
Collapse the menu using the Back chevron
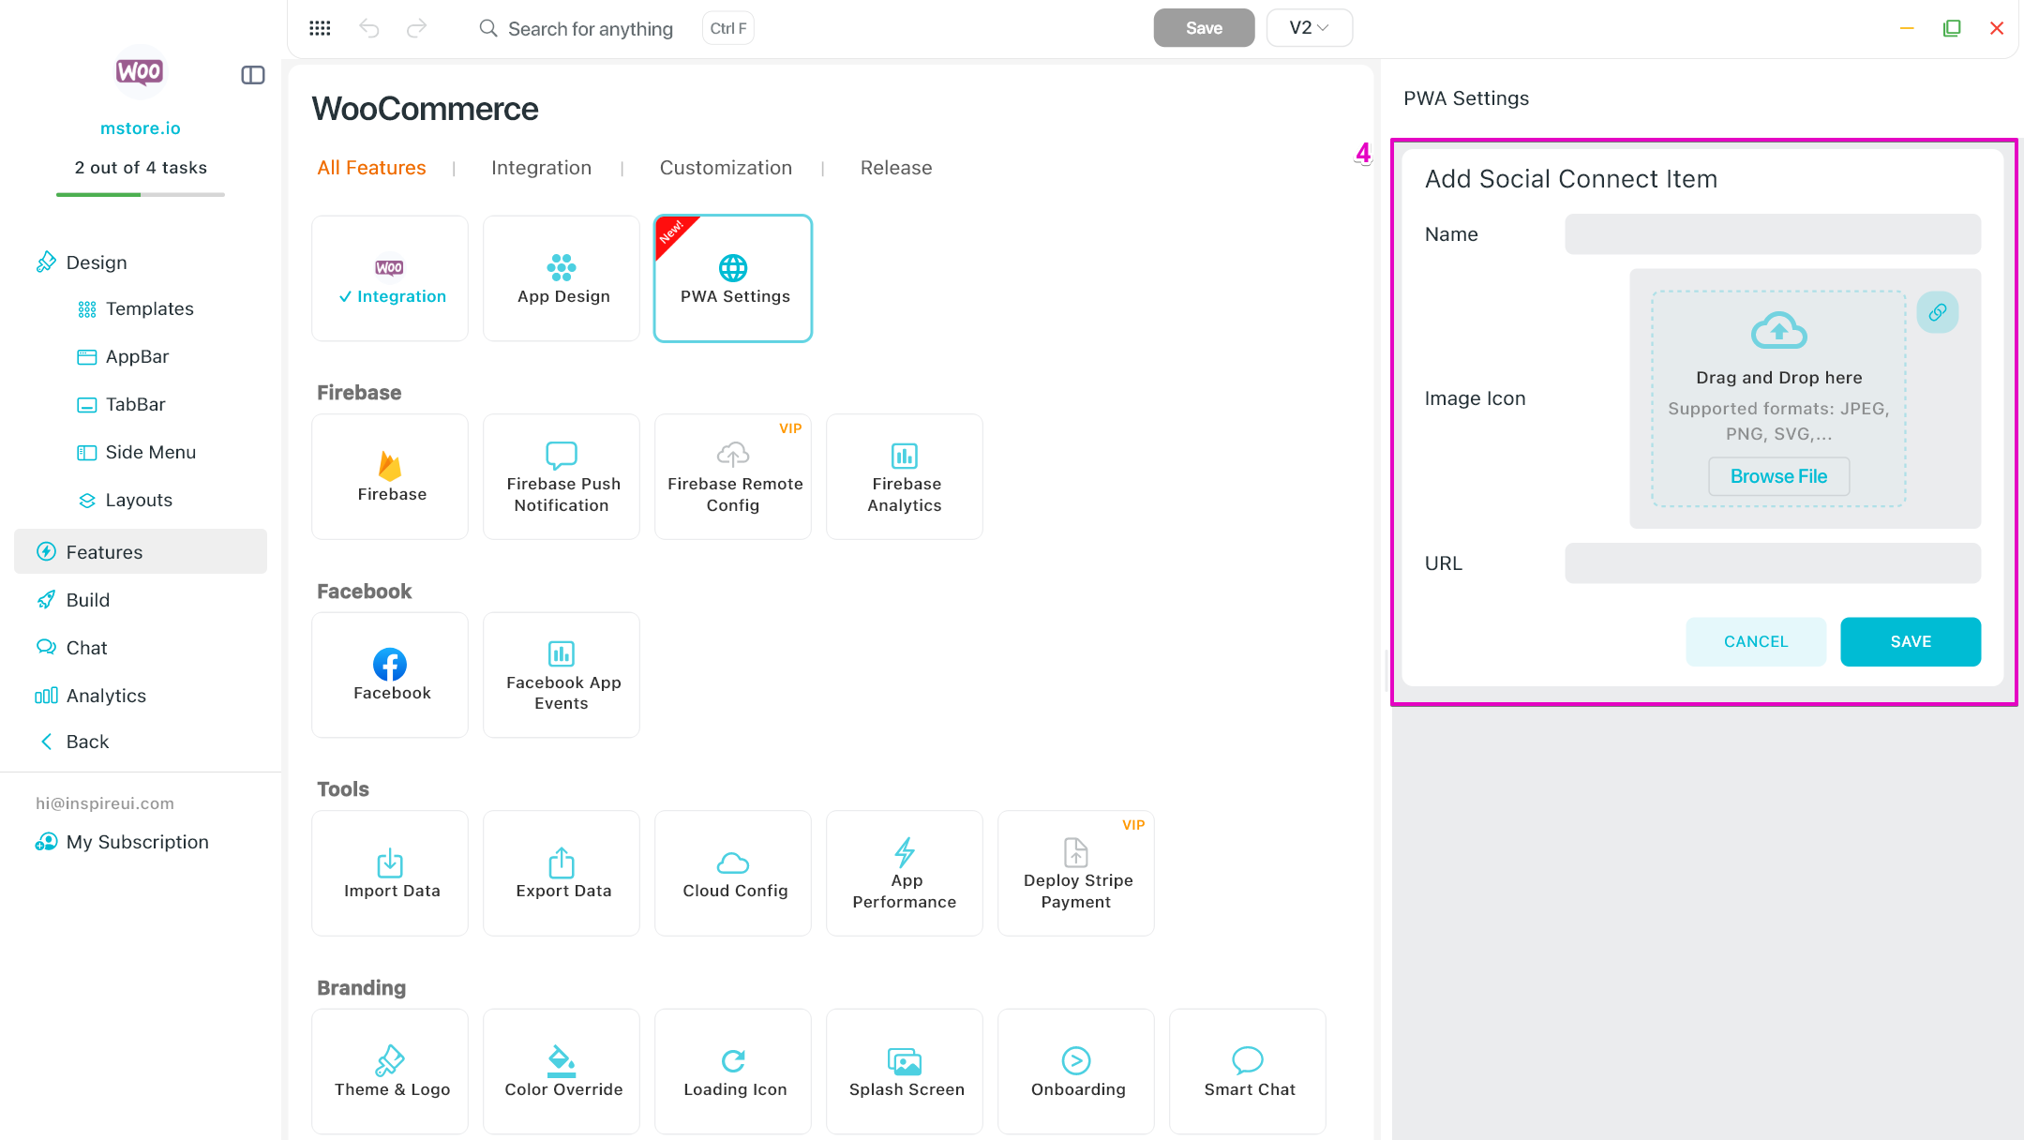click(x=47, y=742)
